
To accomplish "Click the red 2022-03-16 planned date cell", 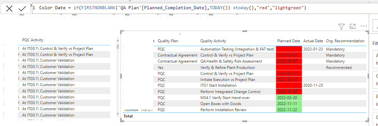I will click(289, 79).
